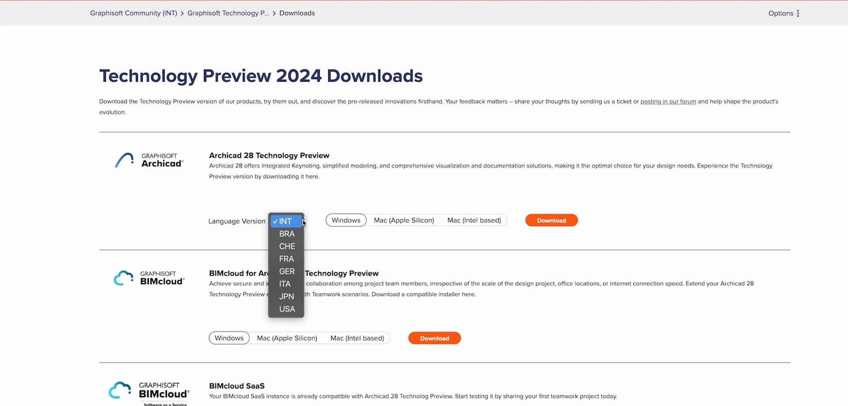Click the BIMcloud SaaS heading
848x406 pixels.
click(x=237, y=386)
